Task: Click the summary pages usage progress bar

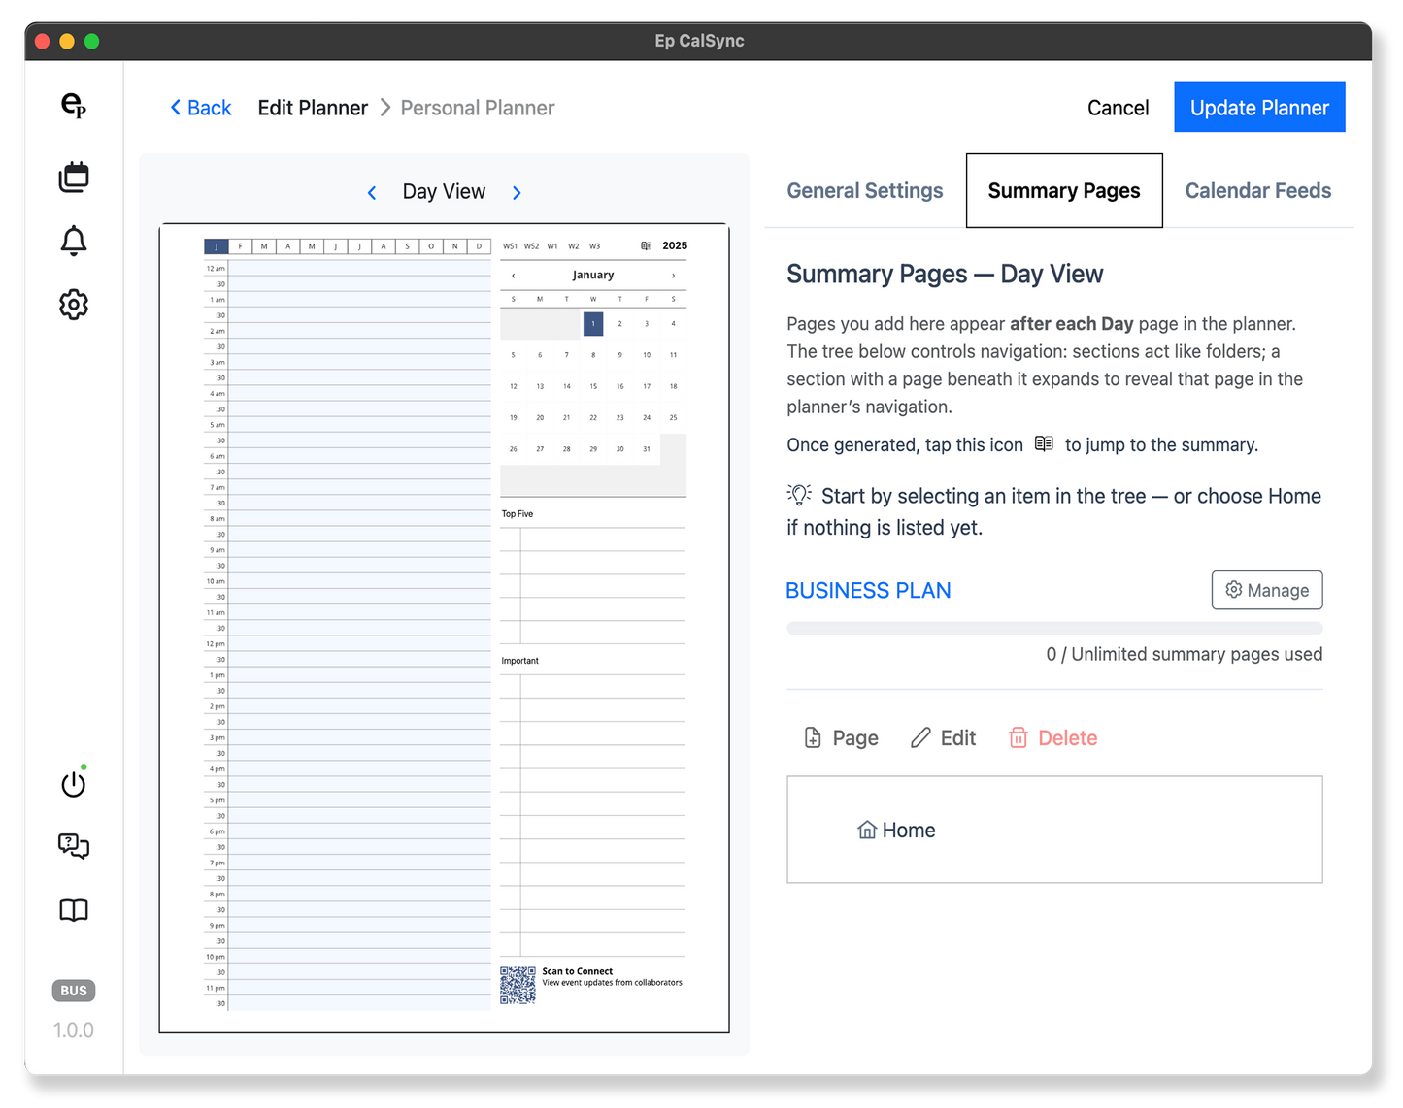Action: pyautogui.click(x=1054, y=628)
